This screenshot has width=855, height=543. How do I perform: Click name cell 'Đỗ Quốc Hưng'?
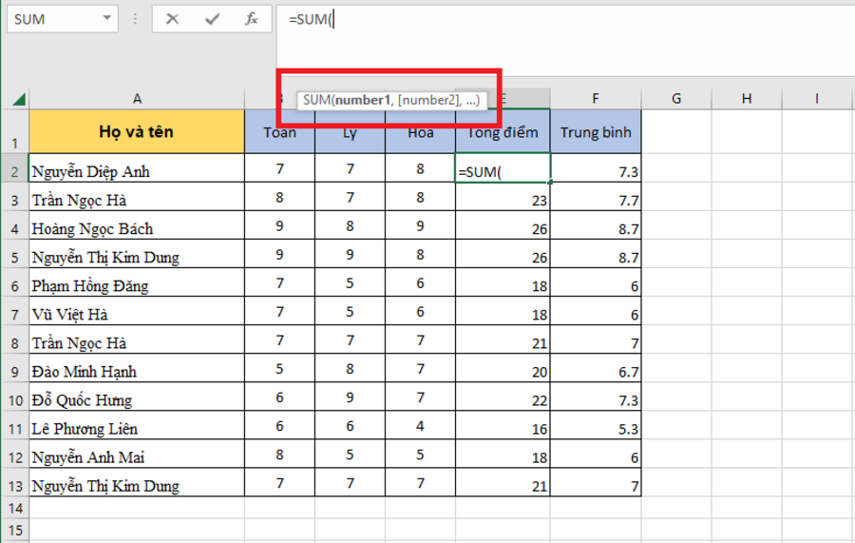[136, 397]
